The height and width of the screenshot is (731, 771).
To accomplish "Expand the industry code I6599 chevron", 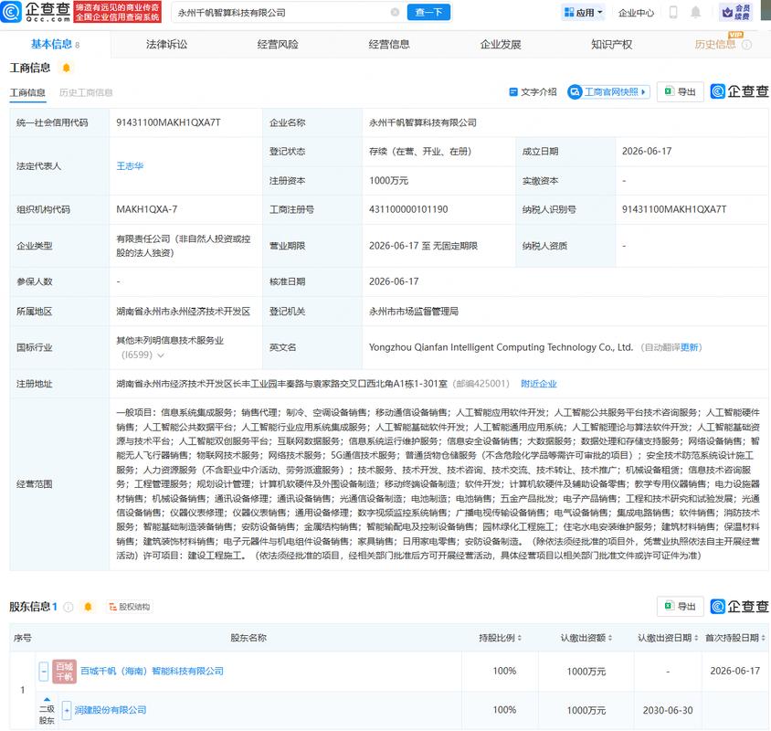I will point(160,355).
